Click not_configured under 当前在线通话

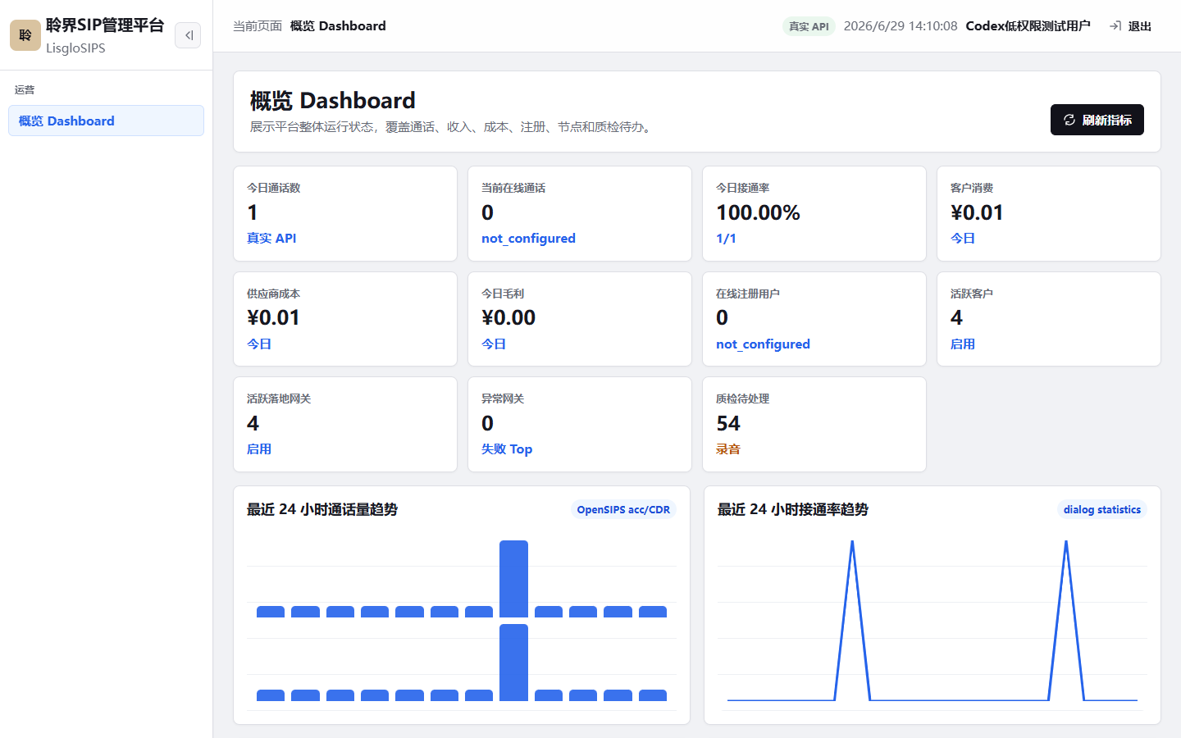pos(528,239)
